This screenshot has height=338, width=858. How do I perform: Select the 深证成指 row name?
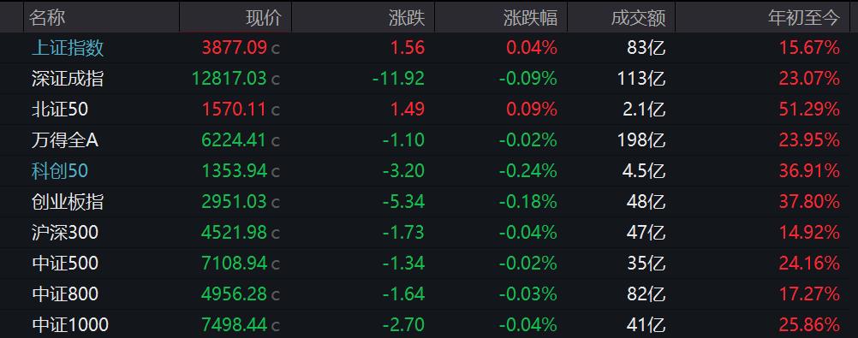pos(68,79)
